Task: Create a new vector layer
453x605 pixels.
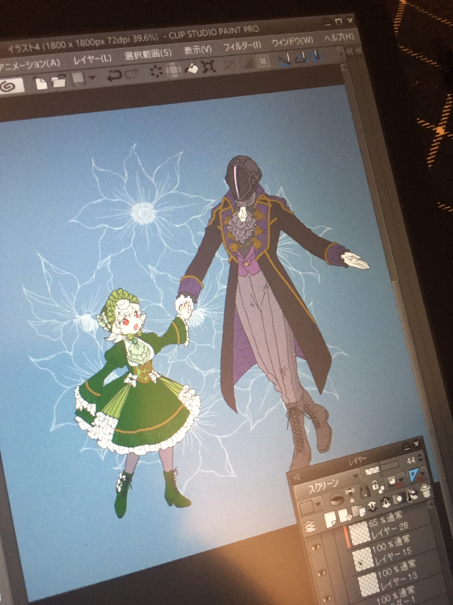Action: coord(344,516)
